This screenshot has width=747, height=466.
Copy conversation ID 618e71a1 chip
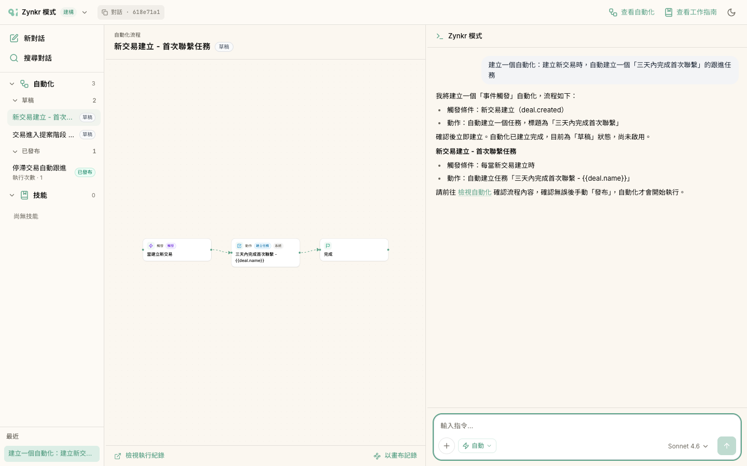pos(131,12)
